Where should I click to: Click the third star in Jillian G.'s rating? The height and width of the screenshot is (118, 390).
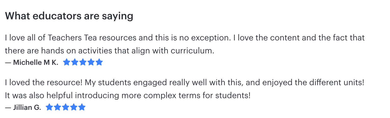click(x=66, y=107)
